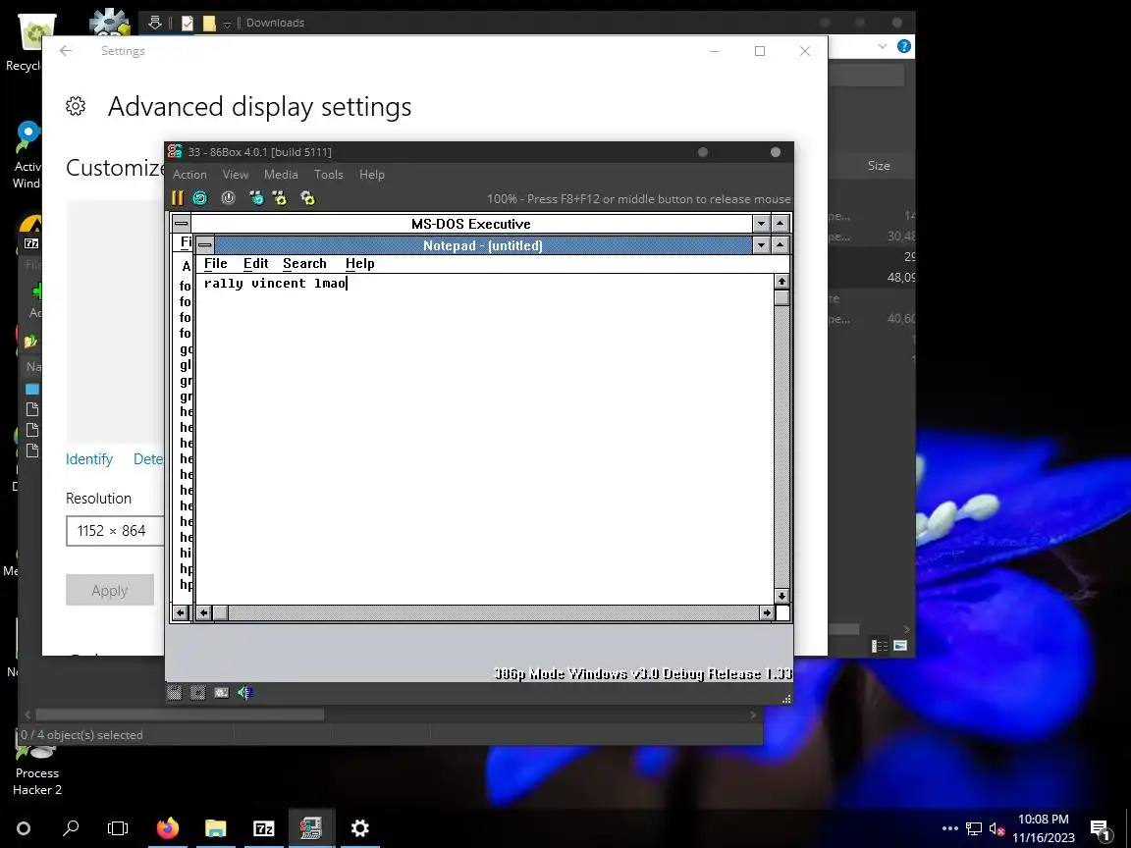
Task: Open the 86Box View menu
Action: [x=236, y=175]
